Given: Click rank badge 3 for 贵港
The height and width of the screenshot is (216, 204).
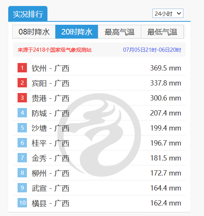Looking at the screenshot, I should tap(22, 97).
